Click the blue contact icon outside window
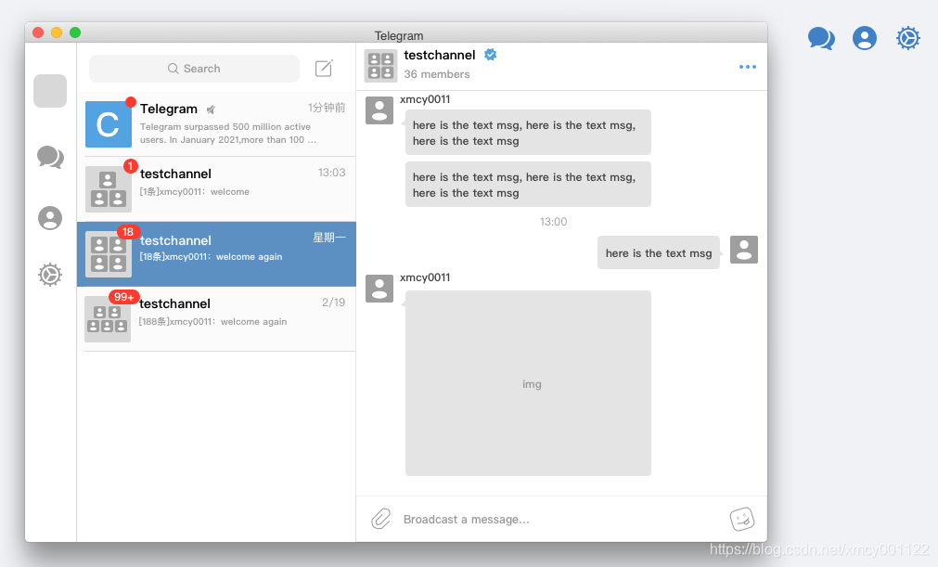Image resolution: width=938 pixels, height=567 pixels. pyautogui.click(x=865, y=38)
